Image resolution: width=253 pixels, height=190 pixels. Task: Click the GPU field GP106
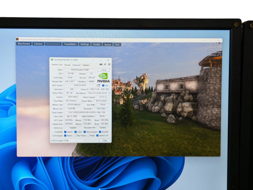[x=71, y=74]
